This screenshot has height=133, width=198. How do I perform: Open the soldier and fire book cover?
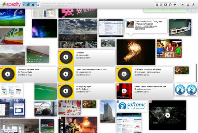click(x=78, y=125)
